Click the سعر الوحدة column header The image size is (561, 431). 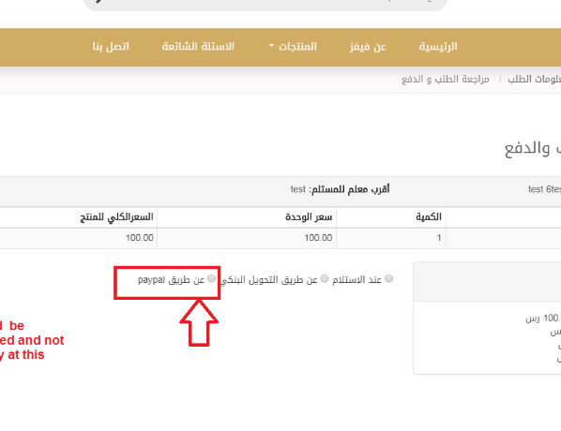(309, 216)
